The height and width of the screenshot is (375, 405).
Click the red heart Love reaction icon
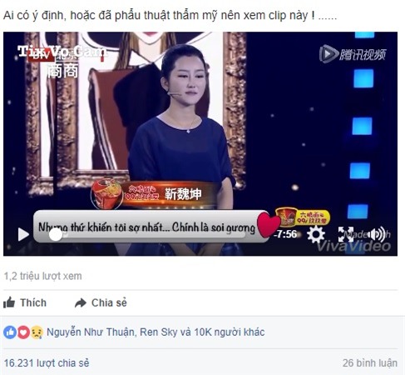23,332
